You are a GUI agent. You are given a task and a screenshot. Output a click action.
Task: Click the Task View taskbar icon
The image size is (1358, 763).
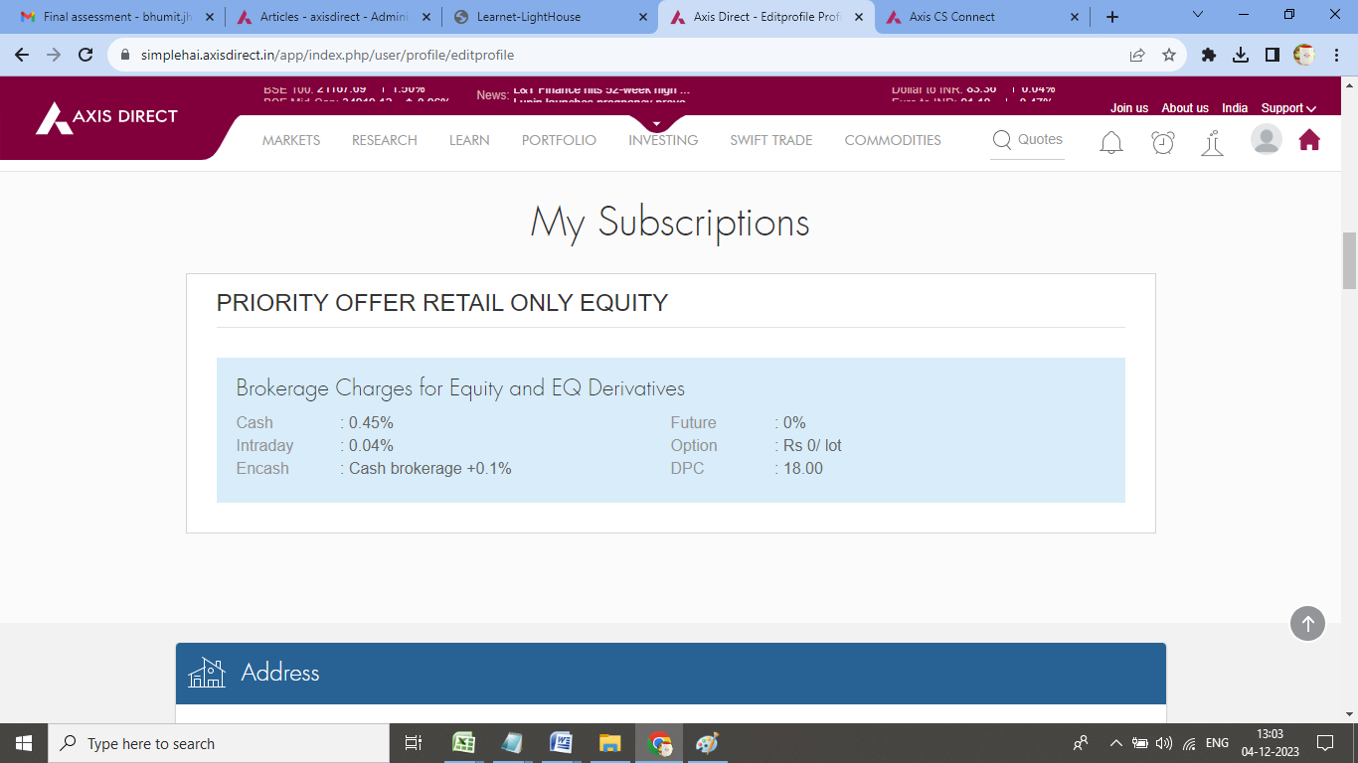point(414,743)
